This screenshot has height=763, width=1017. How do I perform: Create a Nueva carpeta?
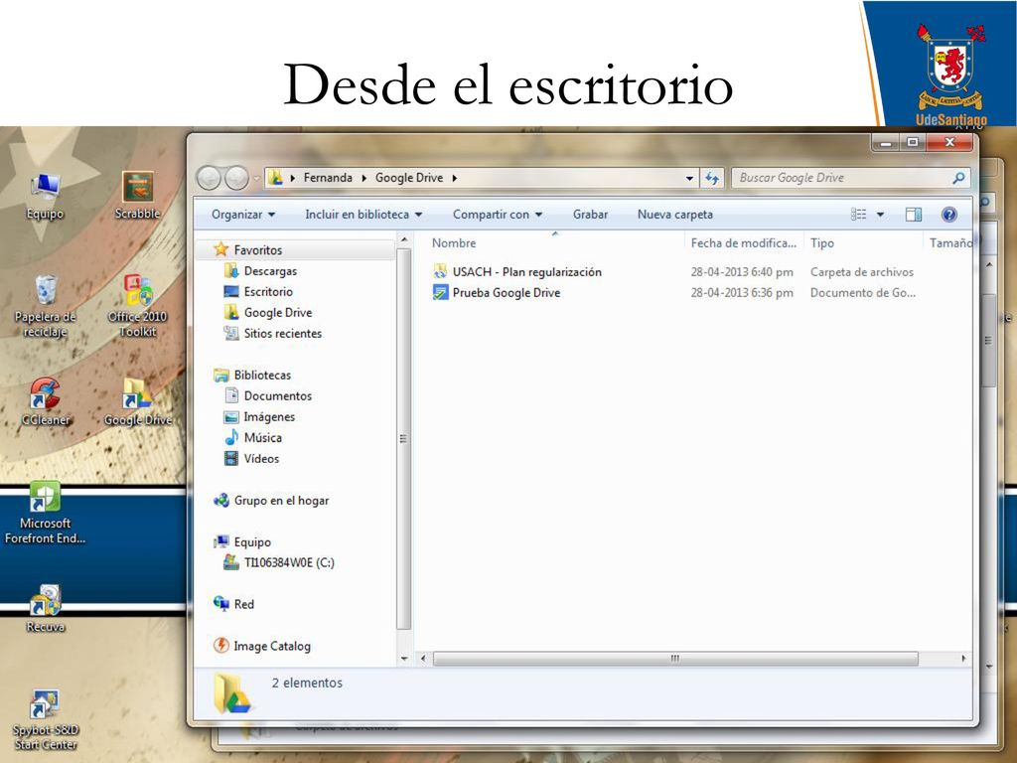675,215
